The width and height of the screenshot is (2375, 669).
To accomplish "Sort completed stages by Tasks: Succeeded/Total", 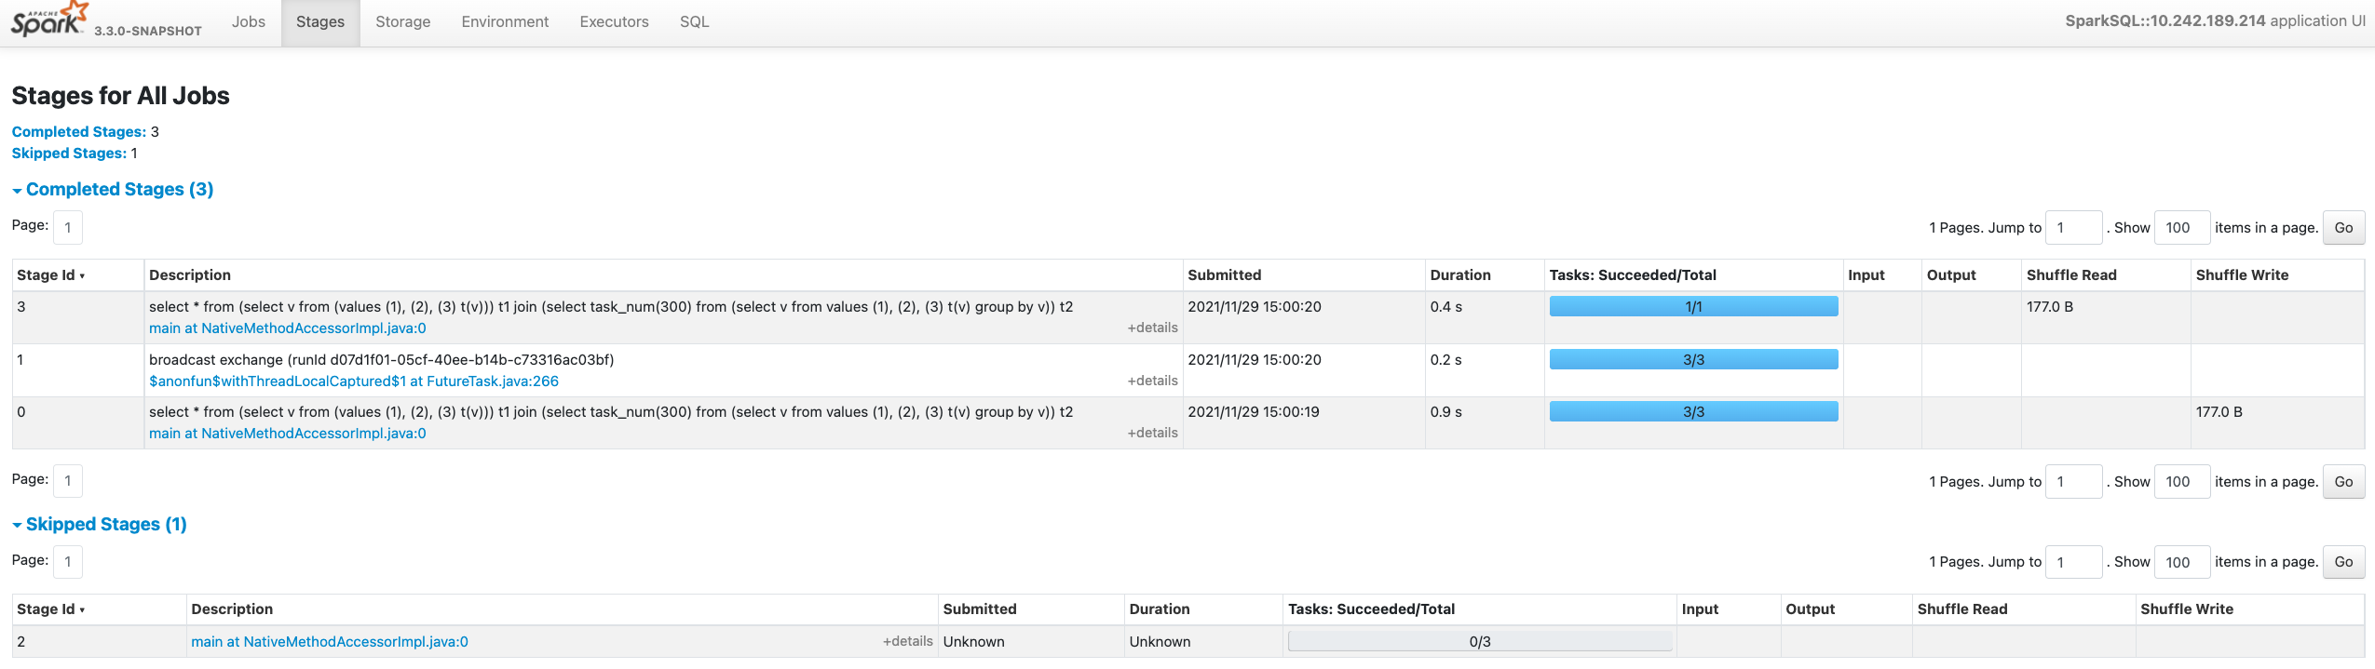I will point(1633,275).
